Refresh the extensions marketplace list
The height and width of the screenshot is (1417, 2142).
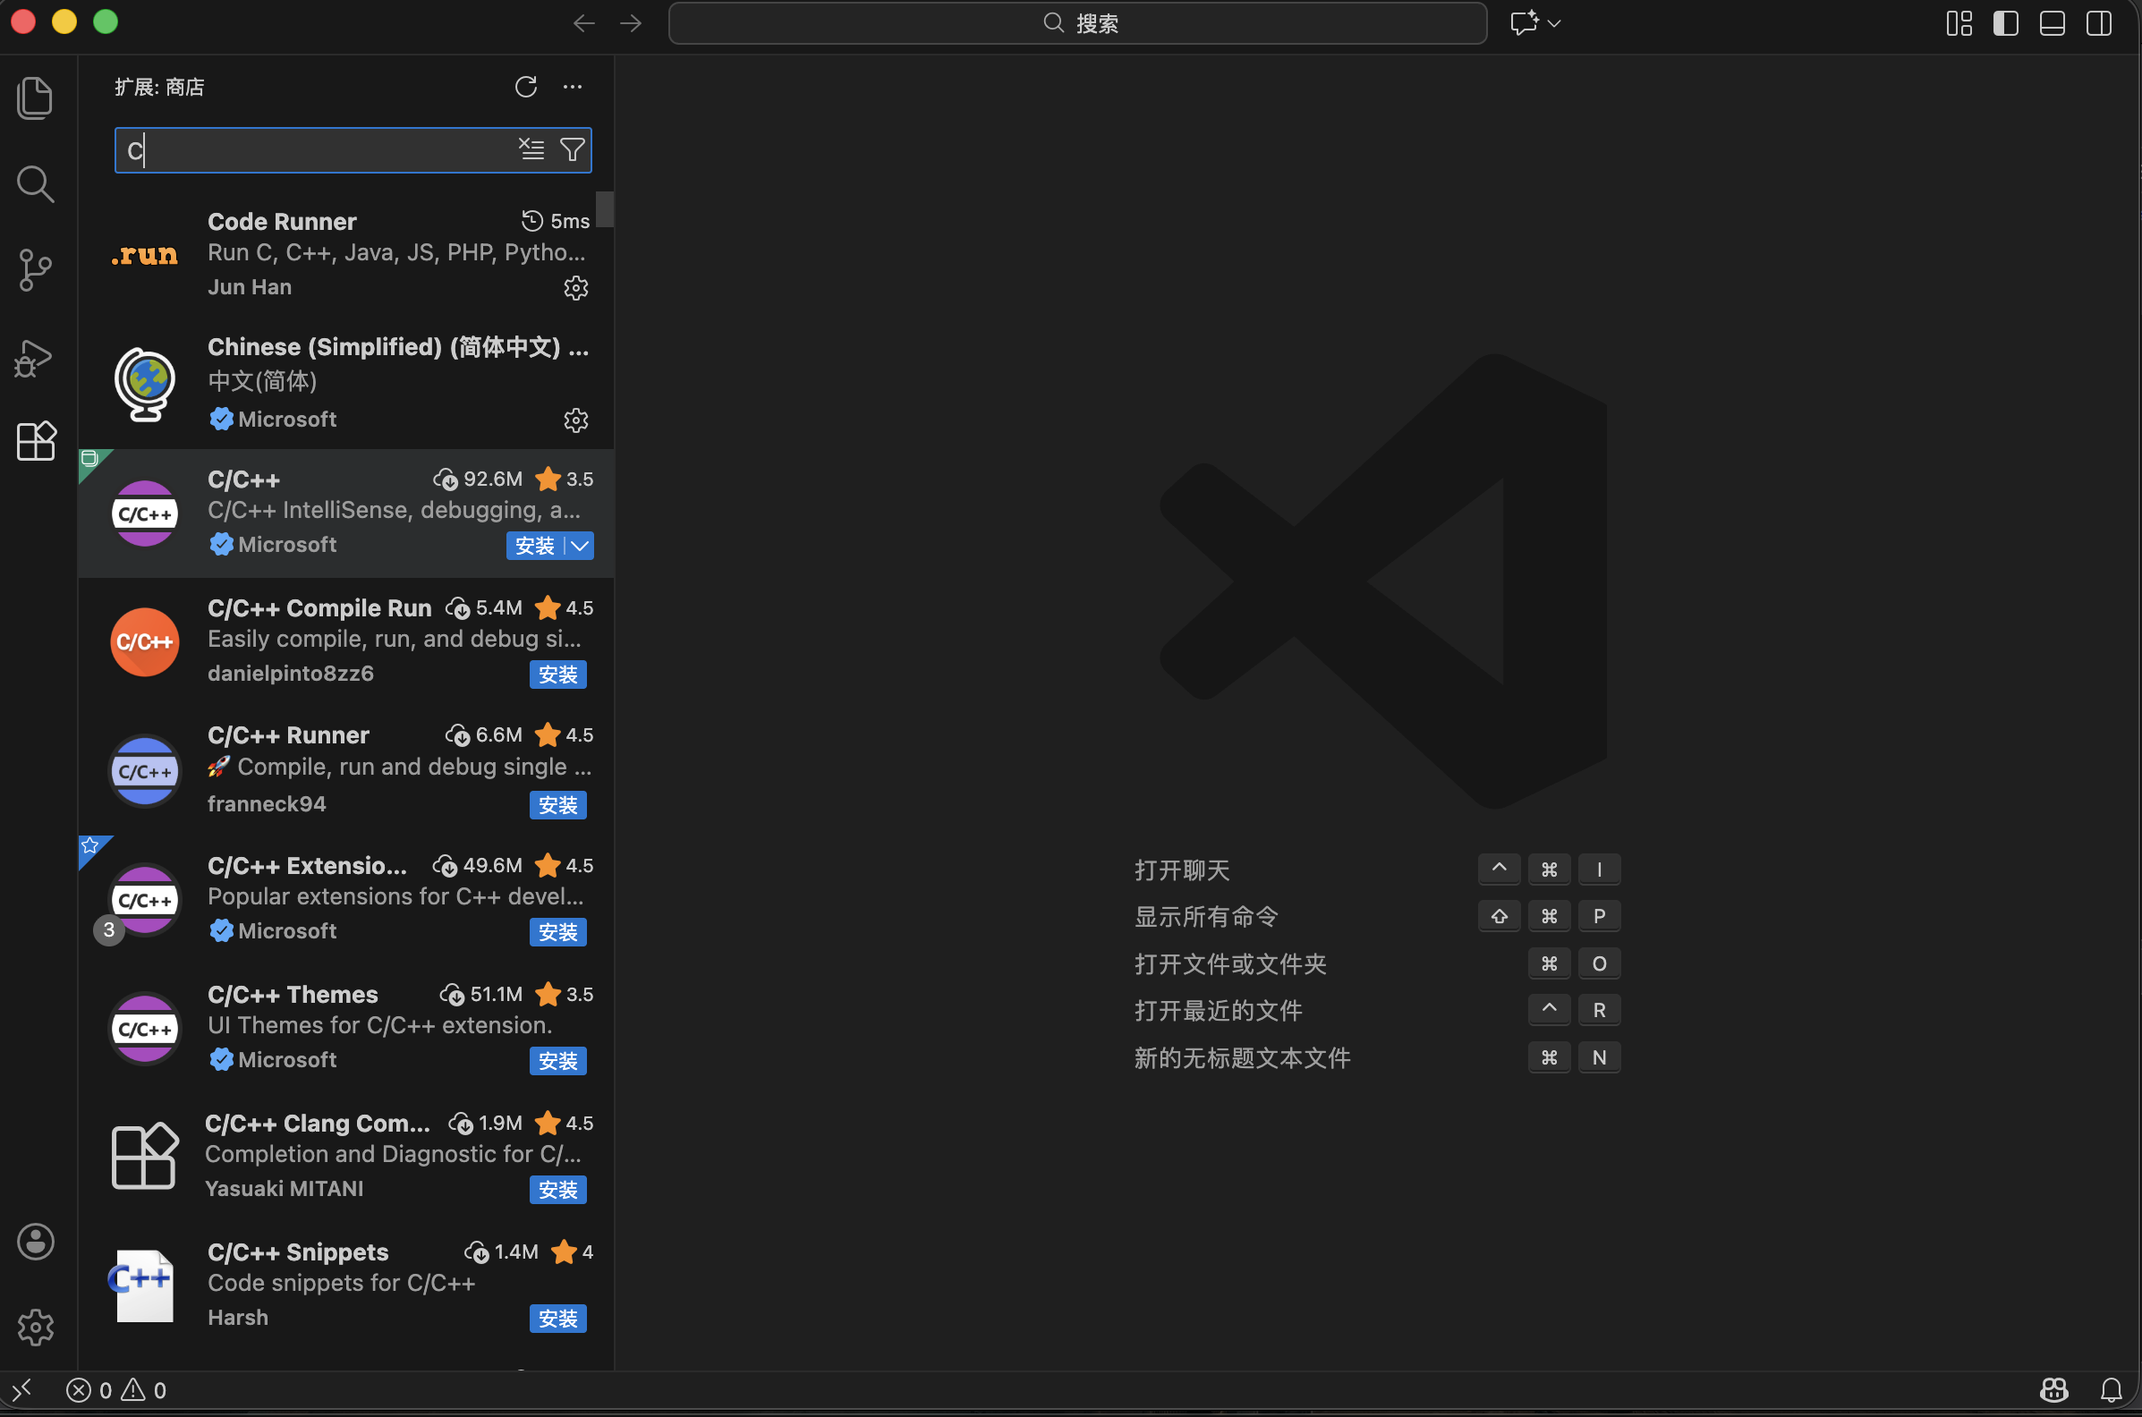(526, 87)
